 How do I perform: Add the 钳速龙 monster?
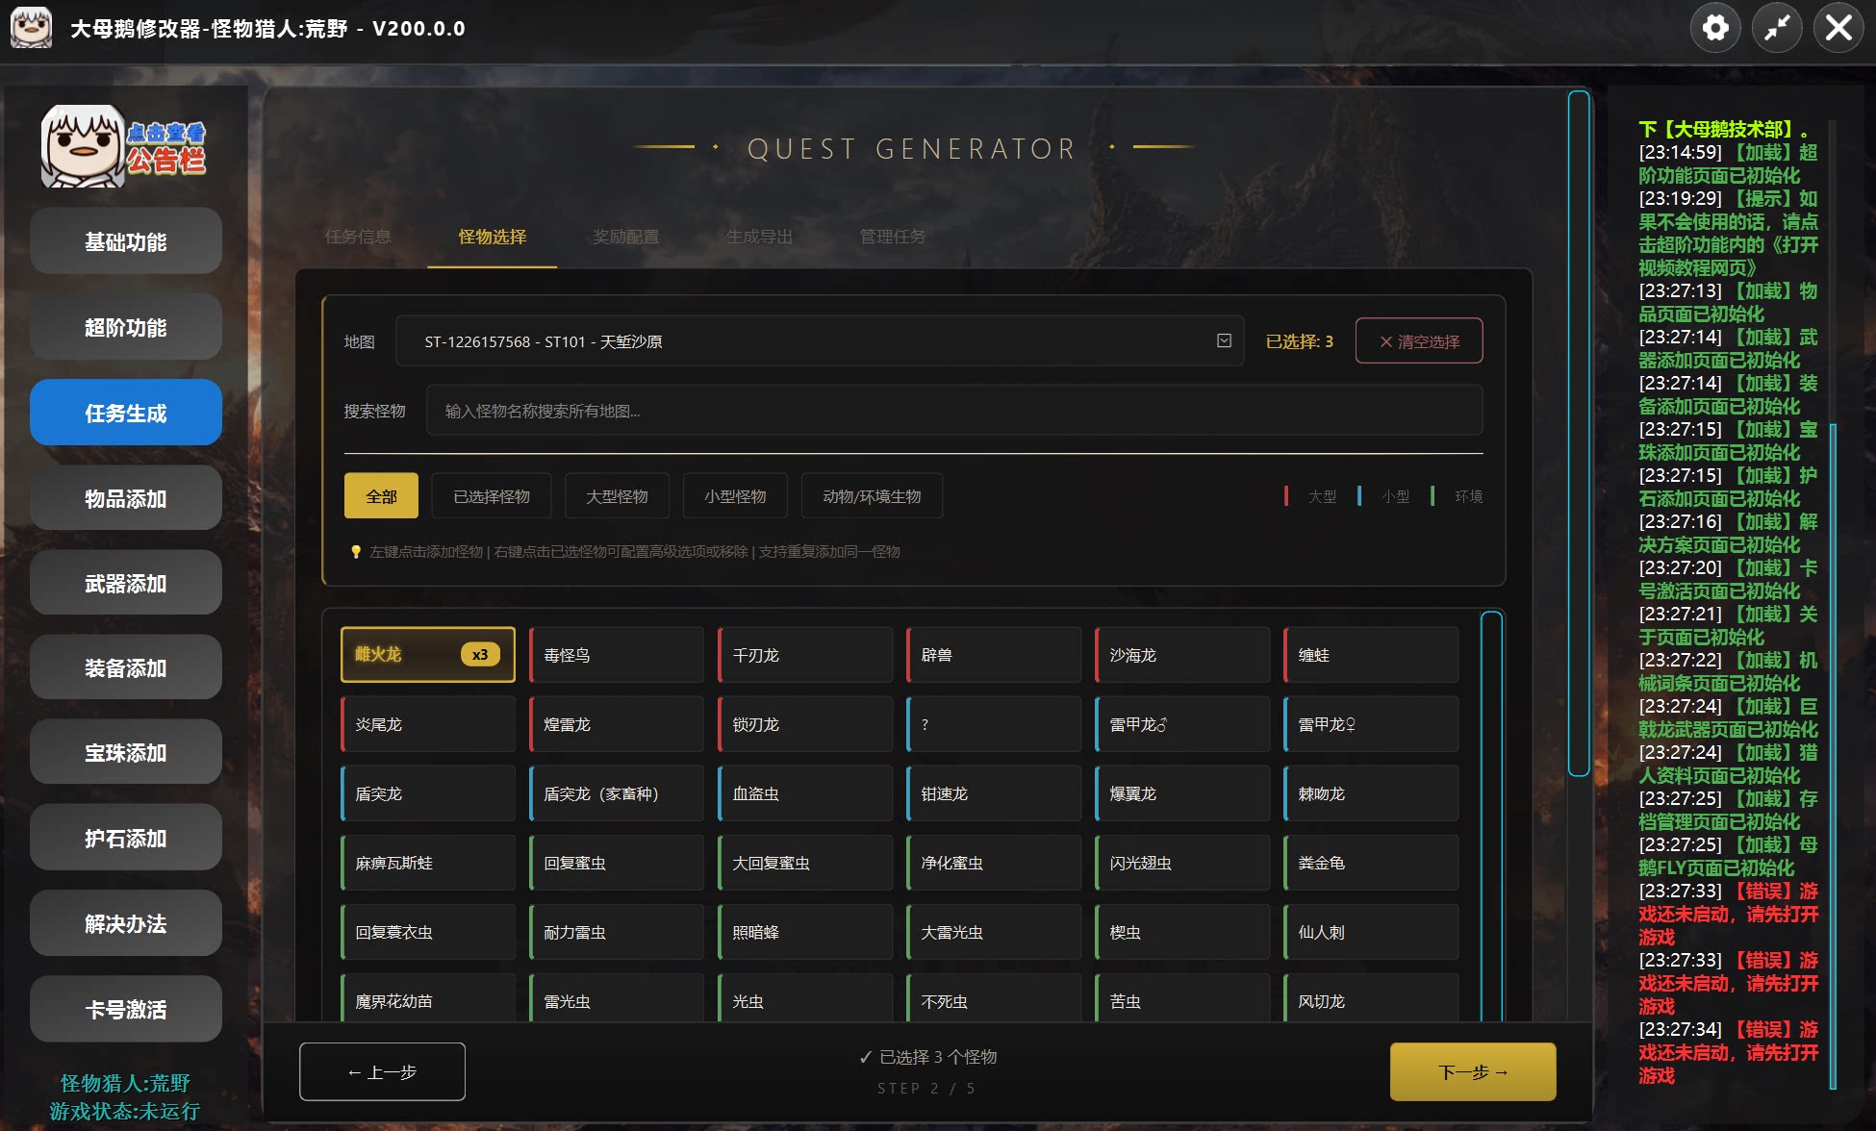pos(994,793)
